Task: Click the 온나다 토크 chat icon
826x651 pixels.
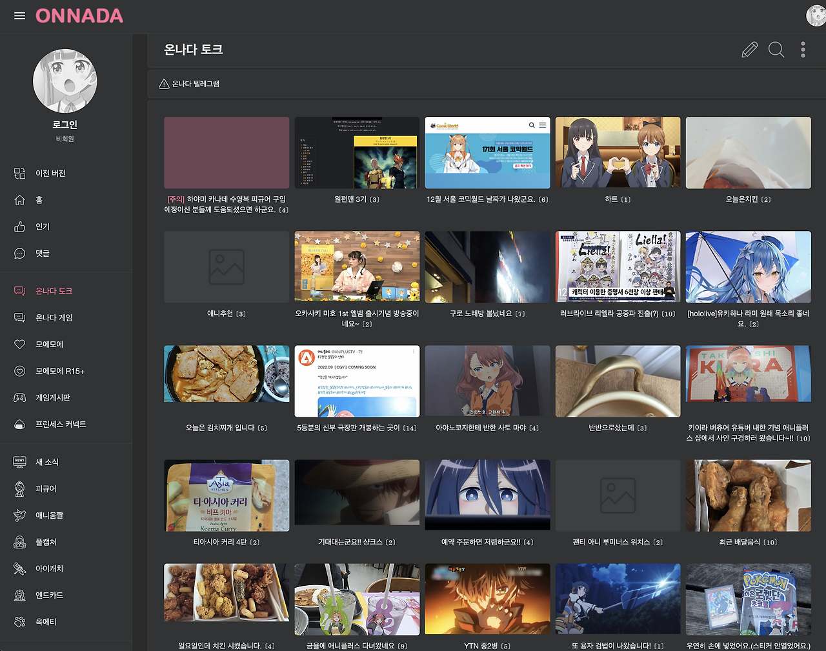Action: pyautogui.click(x=20, y=291)
